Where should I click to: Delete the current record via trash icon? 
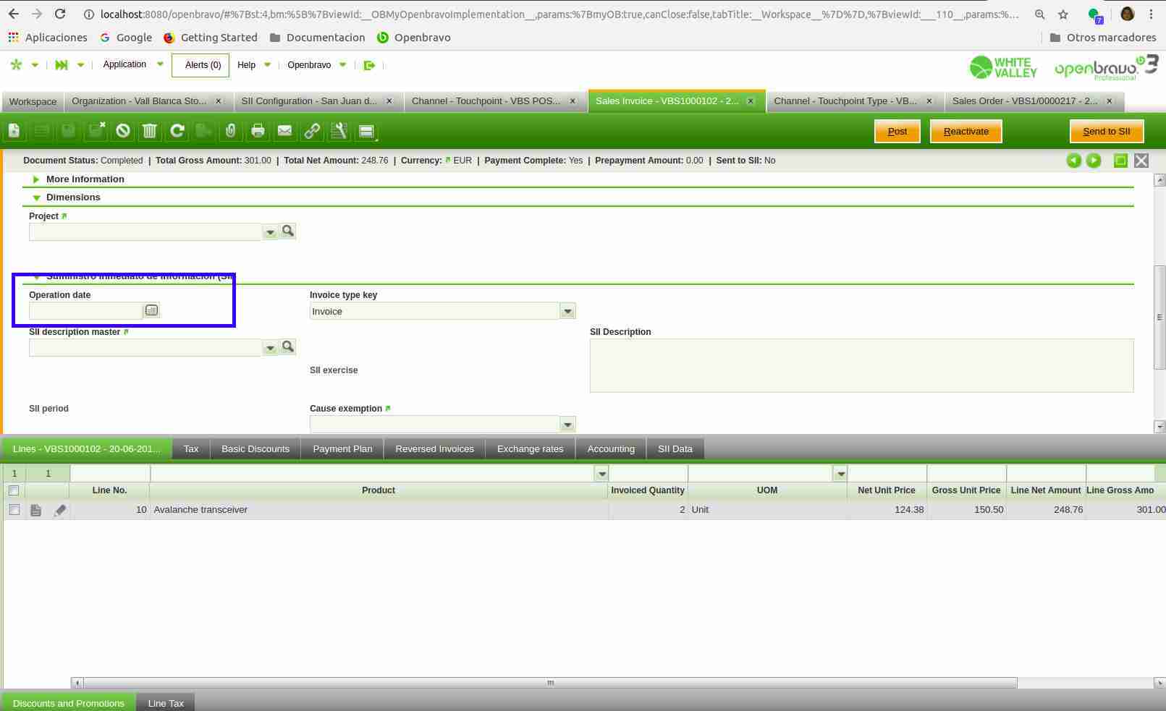pyautogui.click(x=150, y=131)
